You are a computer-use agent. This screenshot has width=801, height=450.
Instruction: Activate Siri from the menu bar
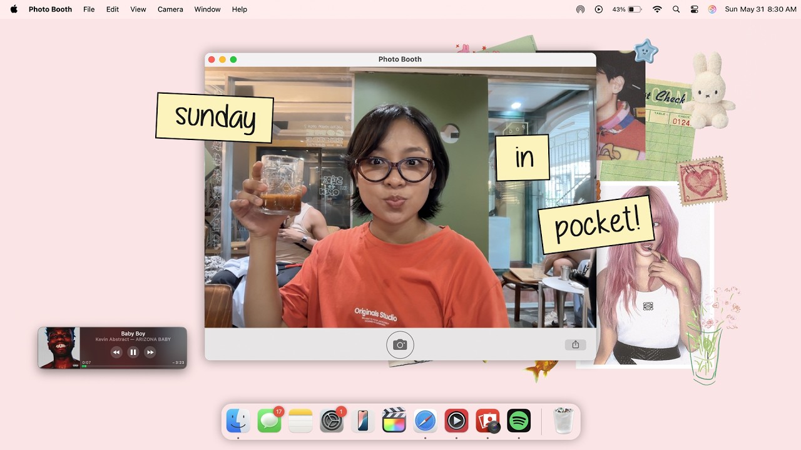pos(712,9)
